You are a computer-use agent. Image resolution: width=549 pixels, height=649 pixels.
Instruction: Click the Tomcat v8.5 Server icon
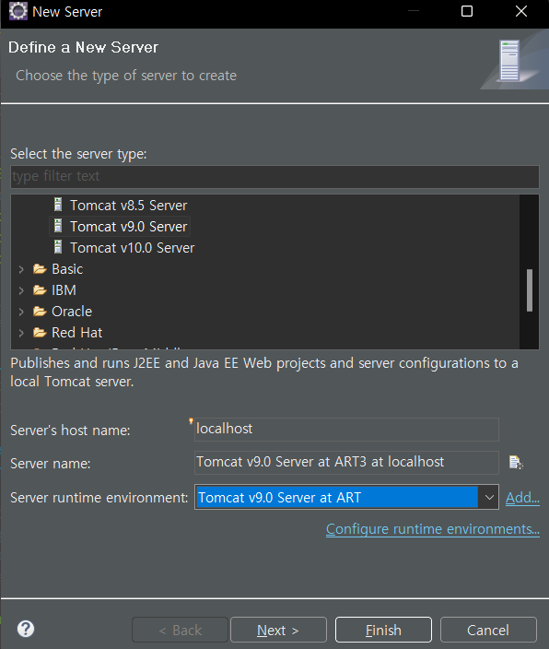58,205
